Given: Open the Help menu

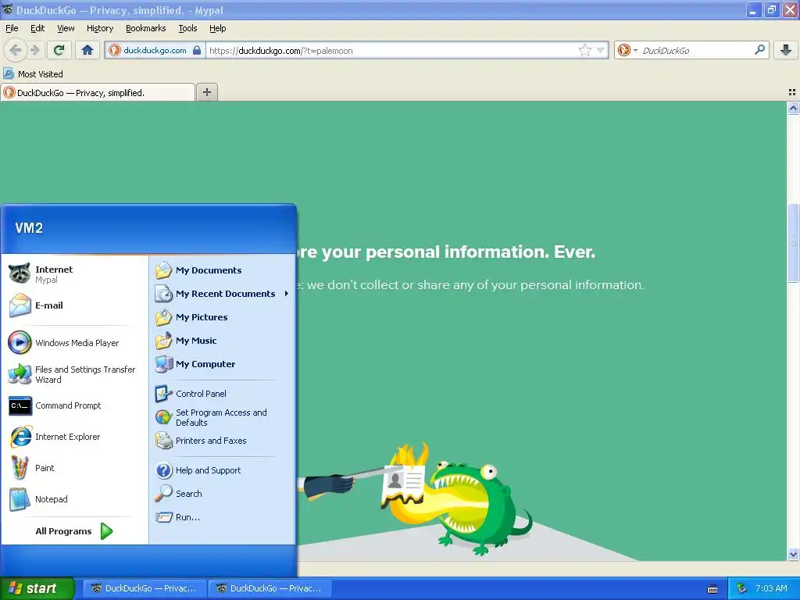Looking at the screenshot, I should pyautogui.click(x=218, y=28).
